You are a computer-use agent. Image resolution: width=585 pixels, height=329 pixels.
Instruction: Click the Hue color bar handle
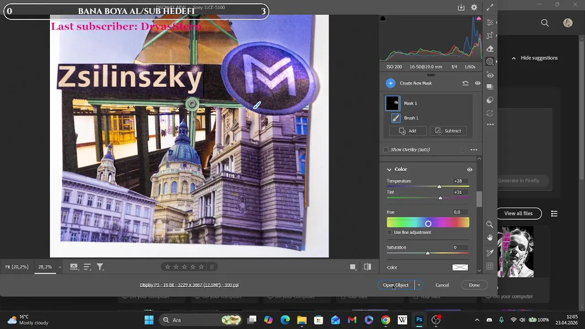(428, 224)
